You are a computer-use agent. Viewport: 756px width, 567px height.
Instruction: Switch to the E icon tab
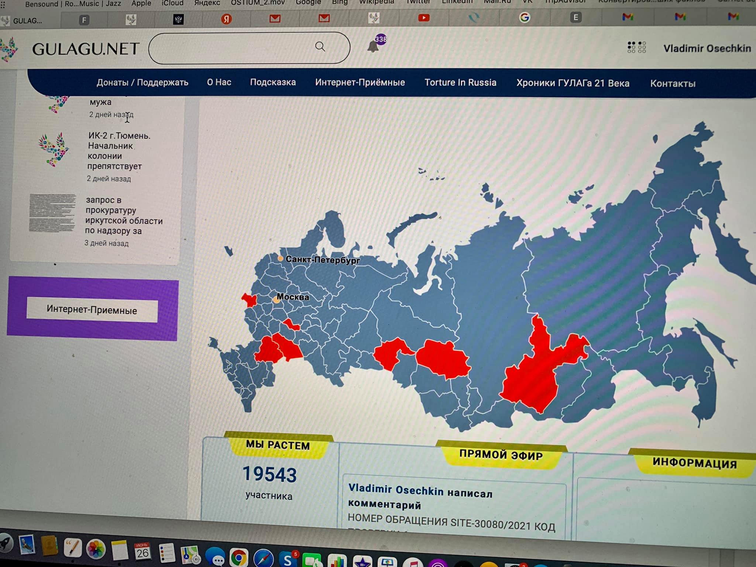click(x=575, y=17)
